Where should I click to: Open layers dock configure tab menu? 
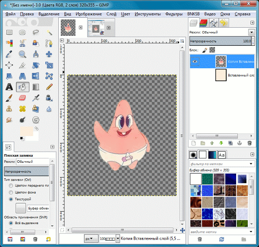(252, 22)
